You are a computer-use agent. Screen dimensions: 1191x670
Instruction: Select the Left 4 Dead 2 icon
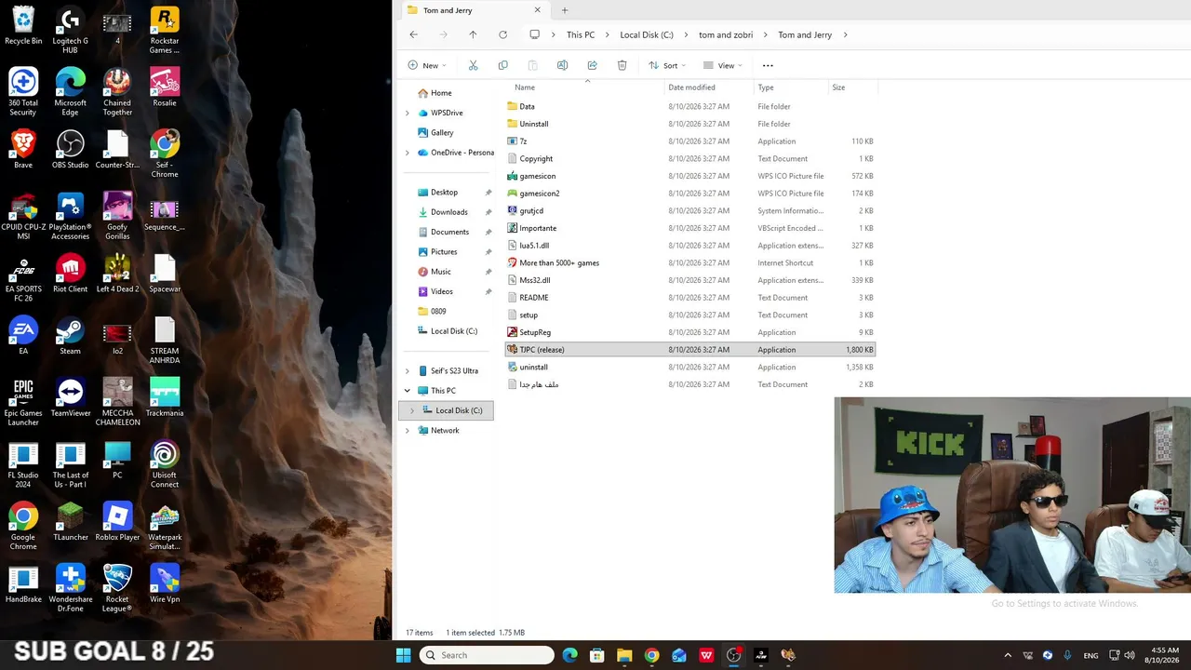tap(117, 274)
